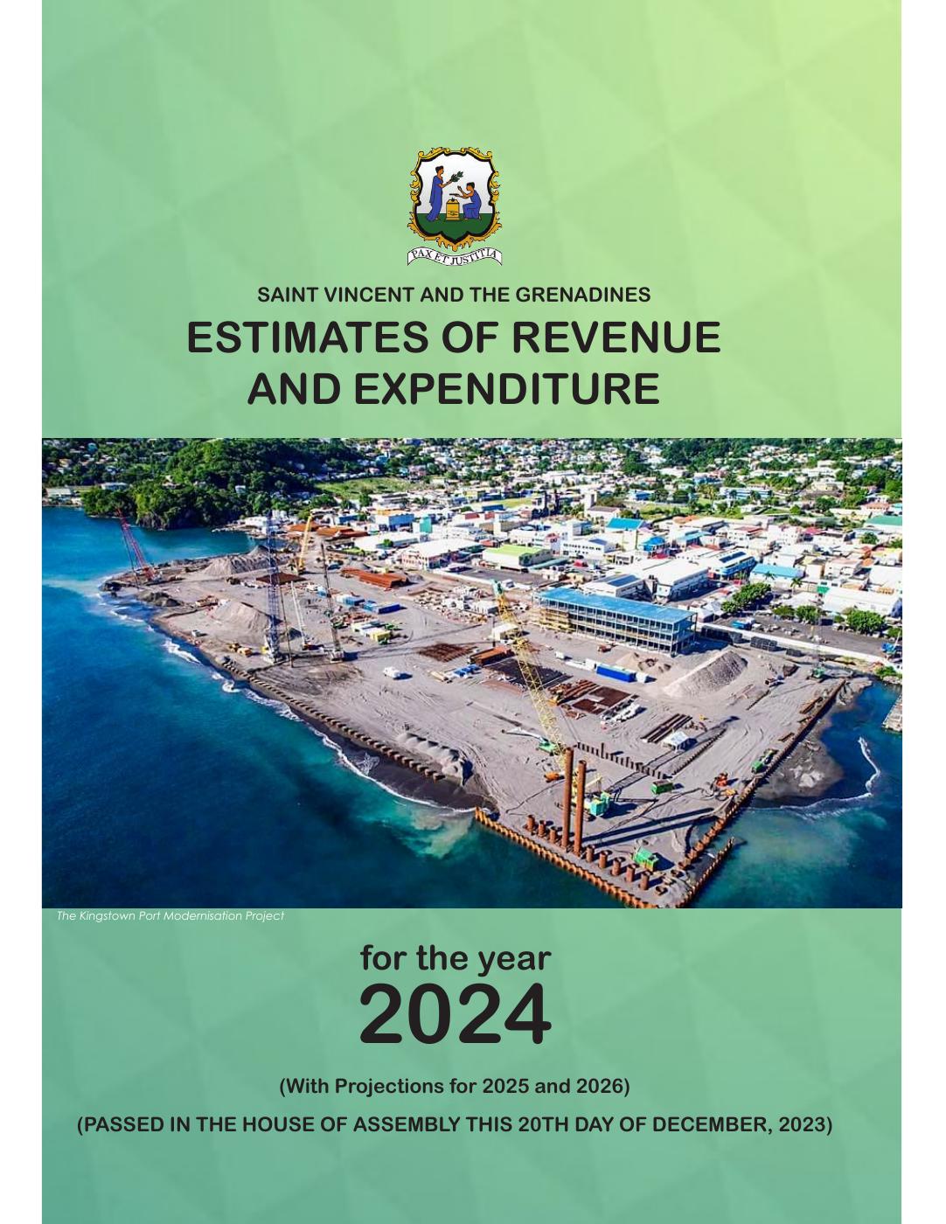Click the 'With Projections for 2025 and 2026' line
Viewport: 946px width, 1224px height.
pos(454,1086)
